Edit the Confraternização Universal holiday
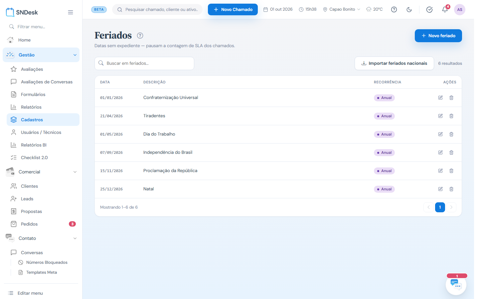This screenshot has height=299, width=479. pos(440,98)
